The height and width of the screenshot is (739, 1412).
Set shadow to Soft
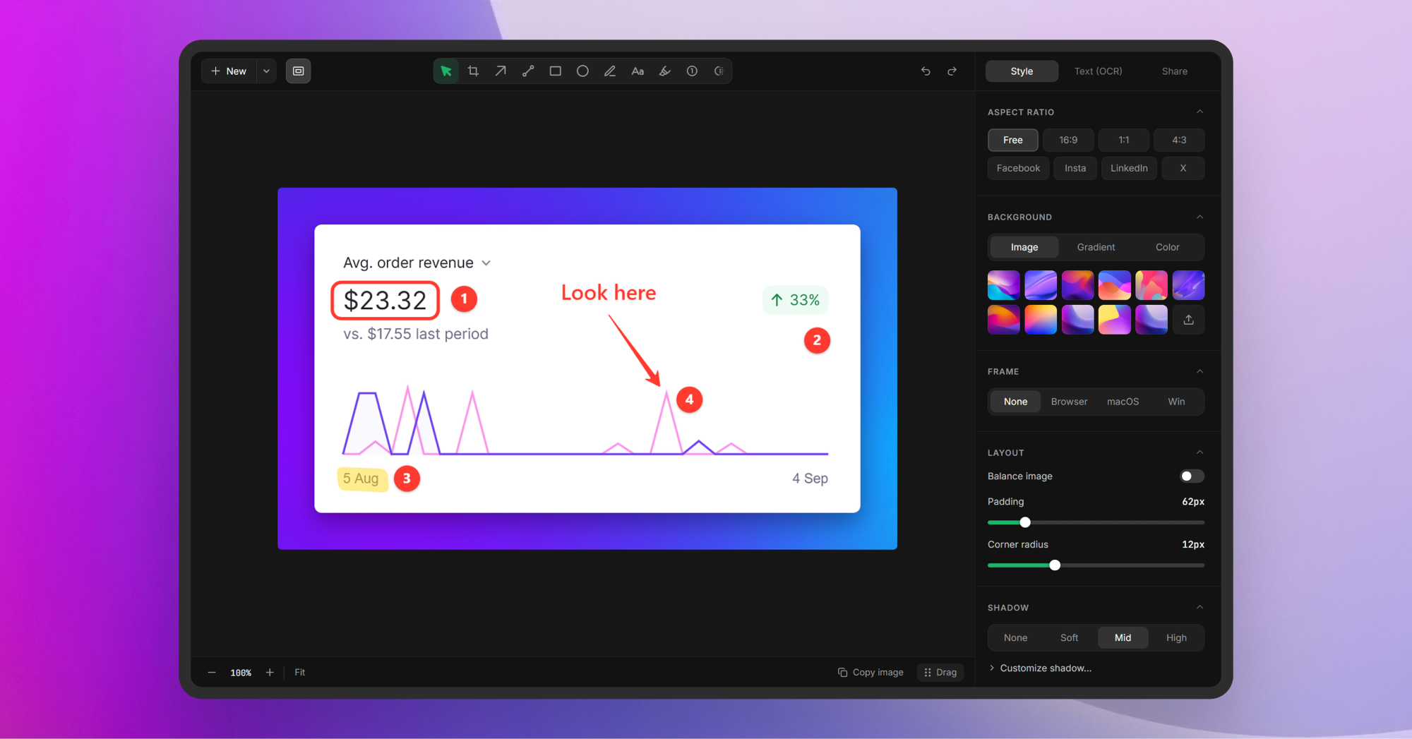pyautogui.click(x=1069, y=638)
